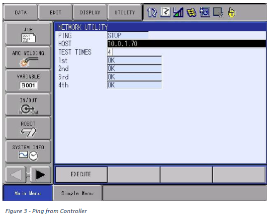
Task: Click the EXECUTE button
Action: [81, 174]
